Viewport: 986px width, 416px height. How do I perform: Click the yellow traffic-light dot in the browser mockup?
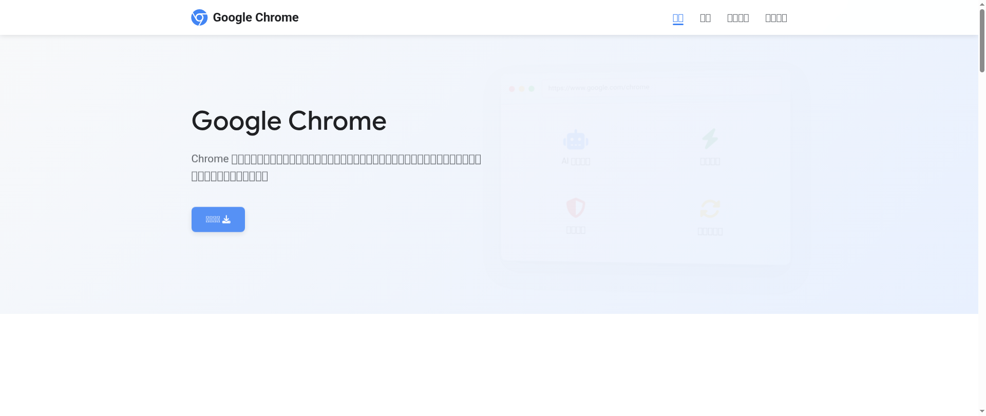click(x=522, y=89)
